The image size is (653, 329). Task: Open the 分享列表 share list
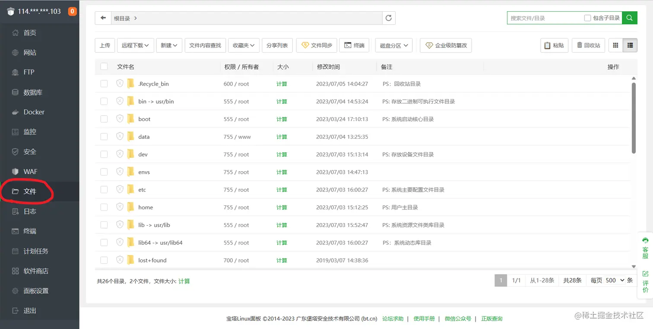tap(277, 45)
